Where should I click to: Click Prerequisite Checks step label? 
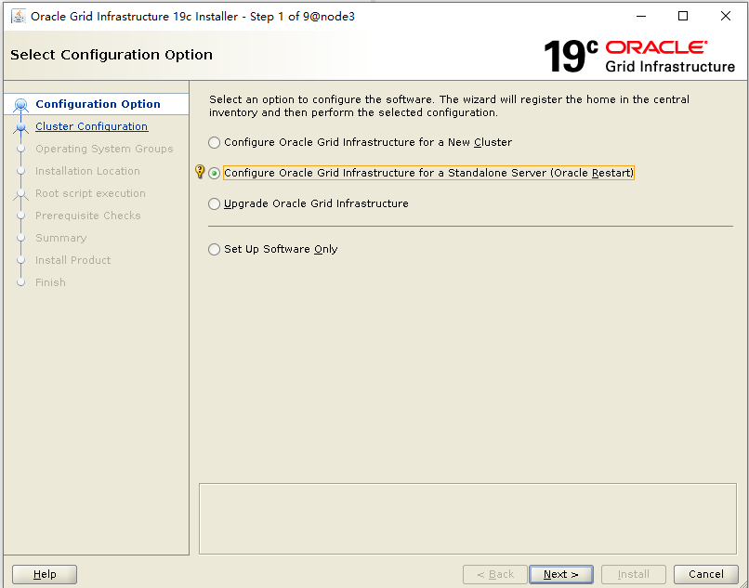pyautogui.click(x=88, y=216)
